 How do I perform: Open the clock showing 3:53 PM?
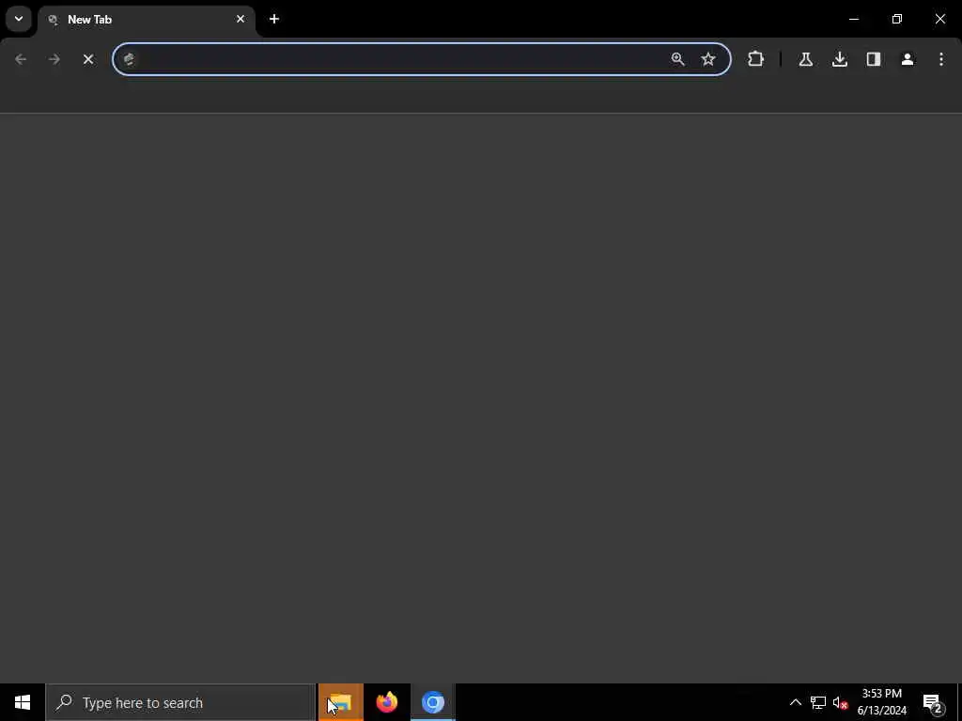tap(881, 702)
